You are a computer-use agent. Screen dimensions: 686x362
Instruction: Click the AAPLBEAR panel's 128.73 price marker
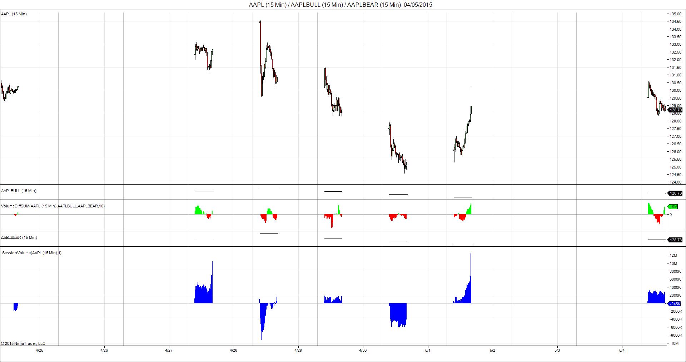click(675, 240)
